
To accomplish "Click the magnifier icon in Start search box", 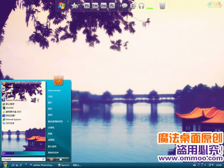I will coord(43,159).
